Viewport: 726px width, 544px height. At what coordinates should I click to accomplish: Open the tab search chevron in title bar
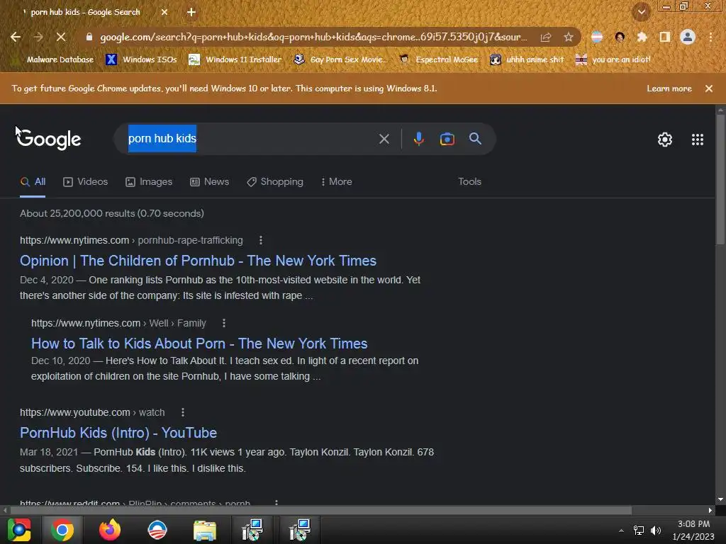642,11
